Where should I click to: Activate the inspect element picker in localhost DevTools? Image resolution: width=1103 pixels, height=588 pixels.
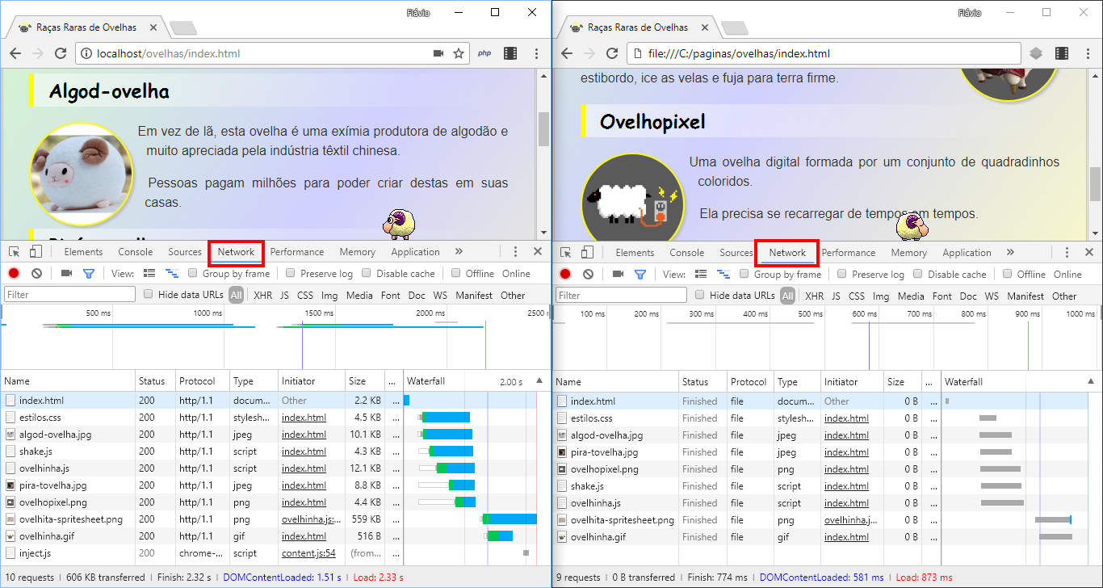point(14,252)
